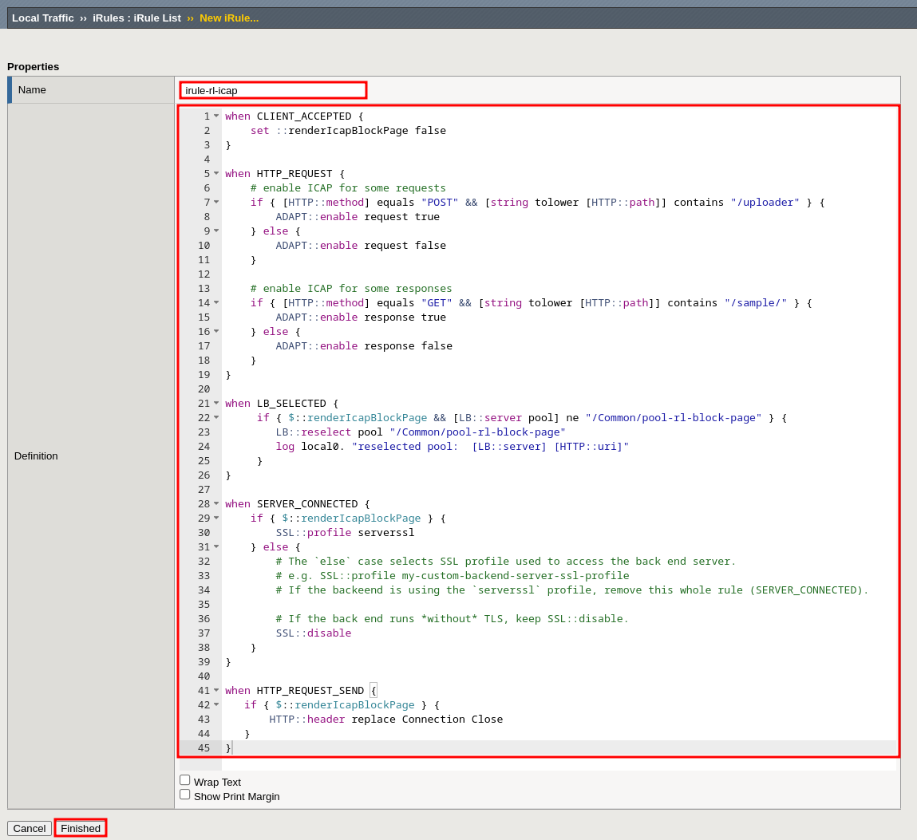Viewport: 917px width, 840px height.
Task: Fold the if-block on line 42
Action: click(216, 704)
